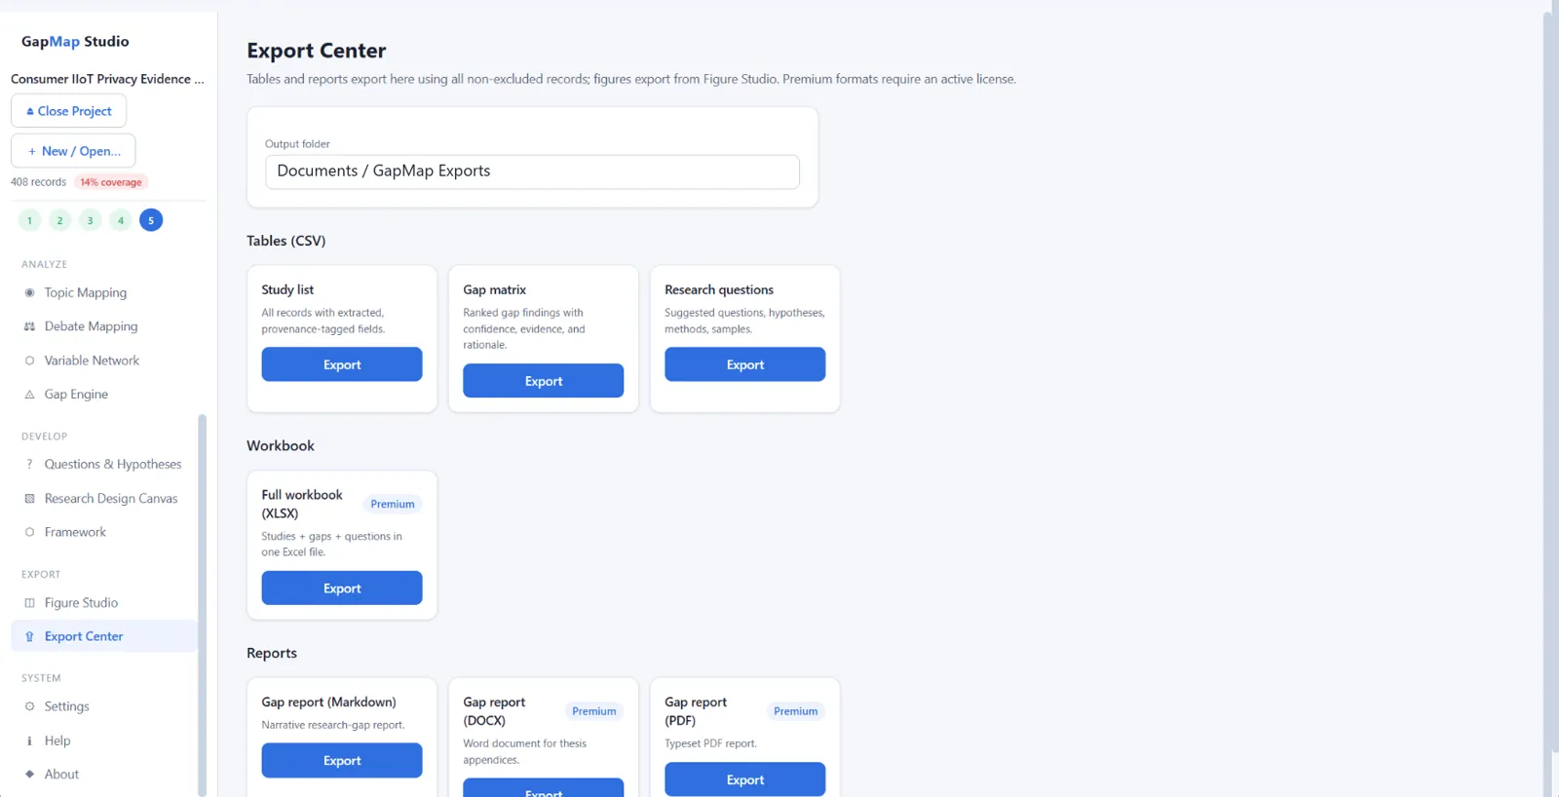This screenshot has width=1559, height=797.
Task: Export the Gap matrix table
Action: point(544,381)
